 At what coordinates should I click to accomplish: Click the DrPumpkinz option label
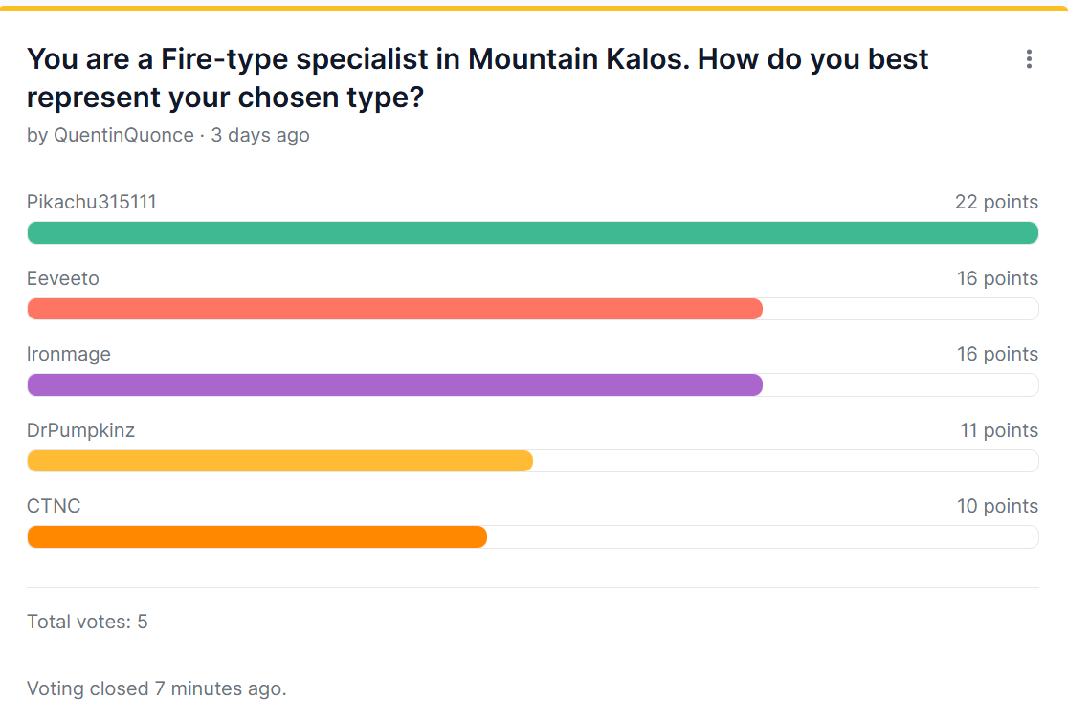81,430
